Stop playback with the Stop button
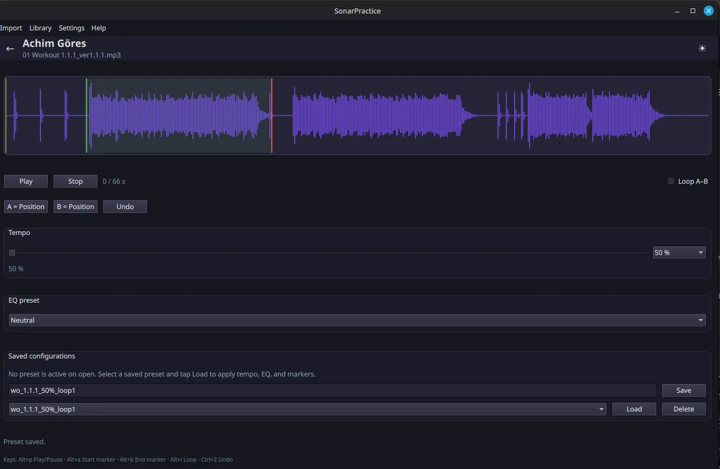 [x=76, y=182]
